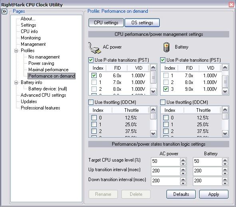Viewport: 236px width, 207px height.
Task: Check Battery P-state index 2 (8.0x)
Action: tap(166, 82)
